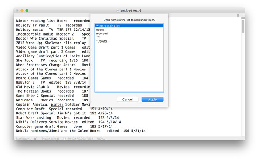
Task: Click the 'Captain America: Winter Soldier' line
Action: click(53, 104)
